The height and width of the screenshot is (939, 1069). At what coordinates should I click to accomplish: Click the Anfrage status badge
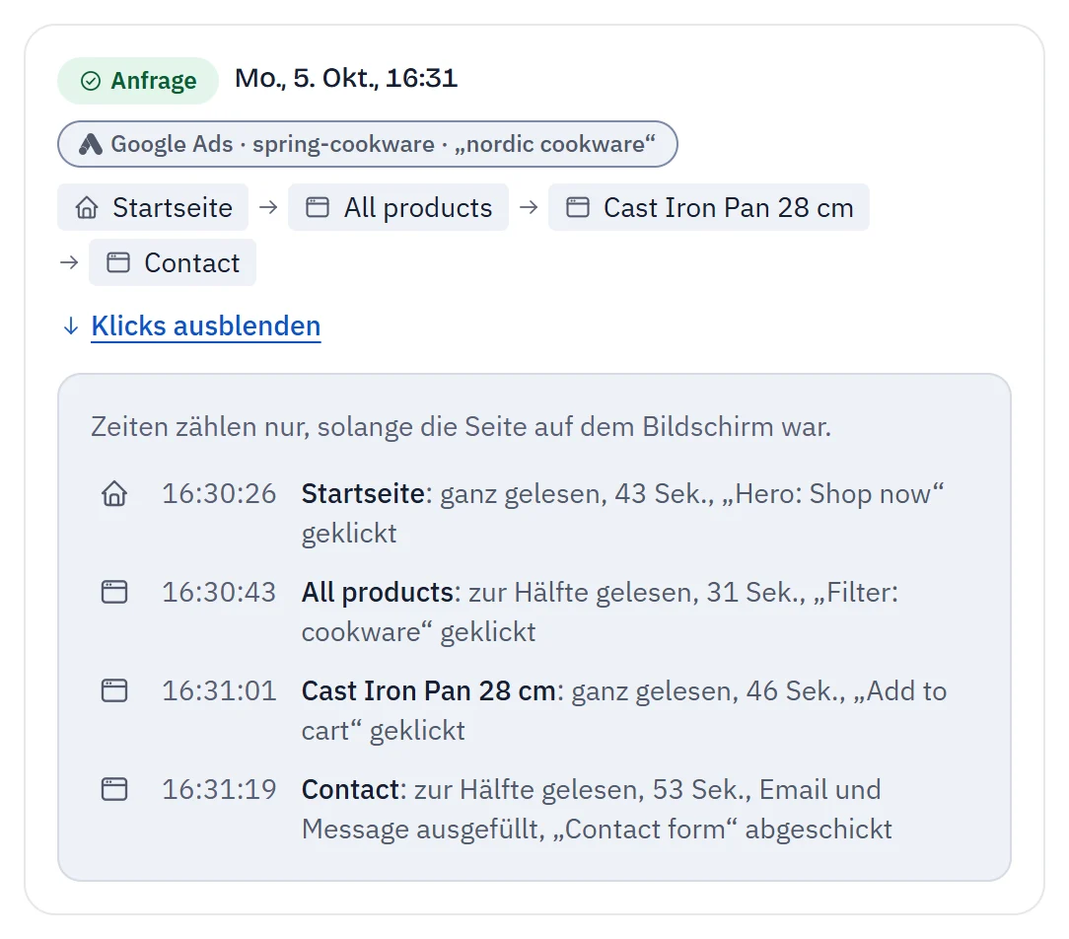tap(138, 81)
